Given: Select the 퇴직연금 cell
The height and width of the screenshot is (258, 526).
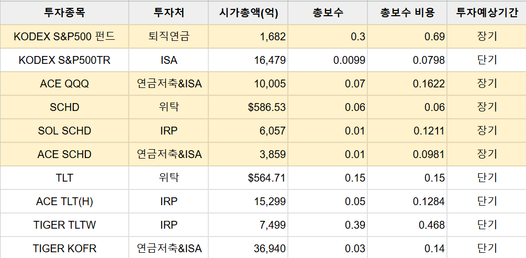Looking at the screenshot, I should point(169,37).
